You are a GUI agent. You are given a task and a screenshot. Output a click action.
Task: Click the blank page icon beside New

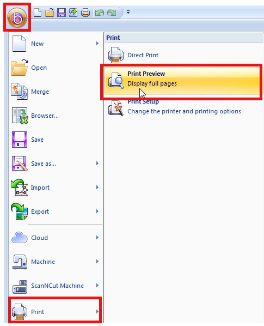(19, 44)
